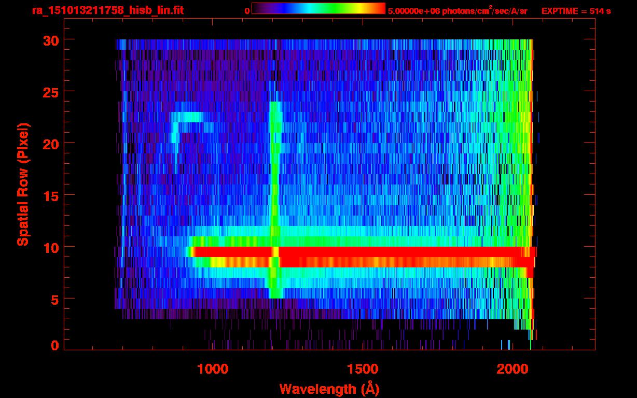Click the x-axis tick label 1500
This screenshot has width=637, height=398.
pyautogui.click(x=362, y=369)
